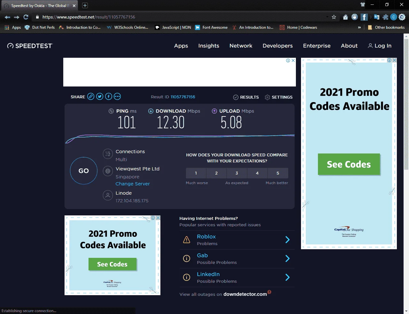Image resolution: width=409 pixels, height=314 pixels.
Task: Open the Apps menu item
Action: pos(181,46)
